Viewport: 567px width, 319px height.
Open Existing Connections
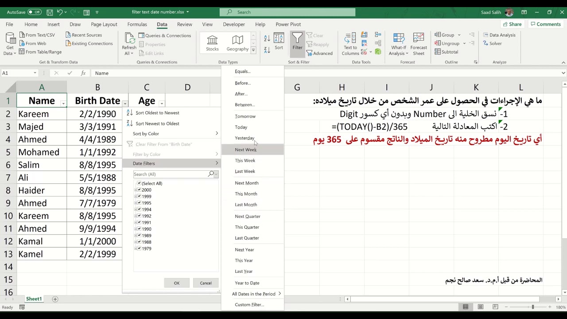pyautogui.click(x=89, y=43)
